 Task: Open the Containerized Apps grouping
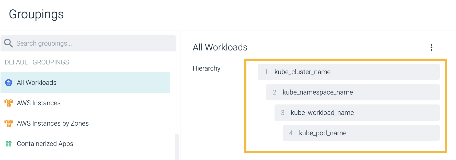coord(85,144)
